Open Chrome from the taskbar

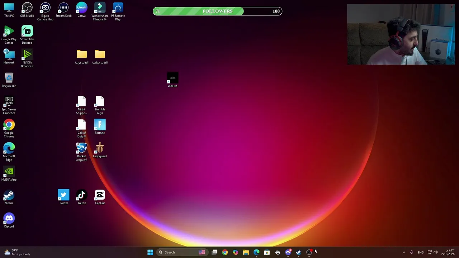pos(225,252)
